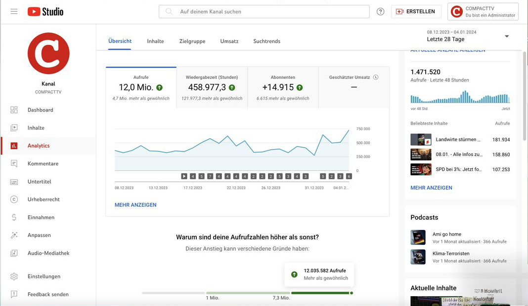Focus the Auf deinem Kanal suchen field
This screenshot has width=528, height=306.
coord(264,11)
